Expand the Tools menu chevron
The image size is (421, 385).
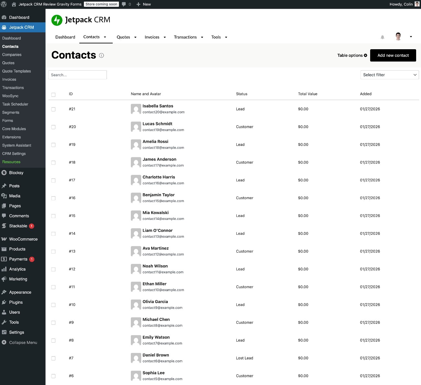pyautogui.click(x=226, y=37)
